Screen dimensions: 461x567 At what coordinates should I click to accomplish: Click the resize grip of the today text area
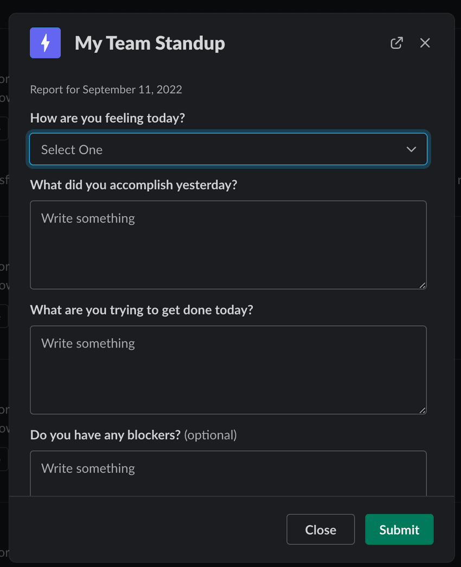tap(422, 411)
